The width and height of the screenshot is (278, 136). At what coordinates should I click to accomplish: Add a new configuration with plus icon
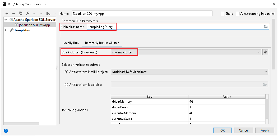[7, 13]
